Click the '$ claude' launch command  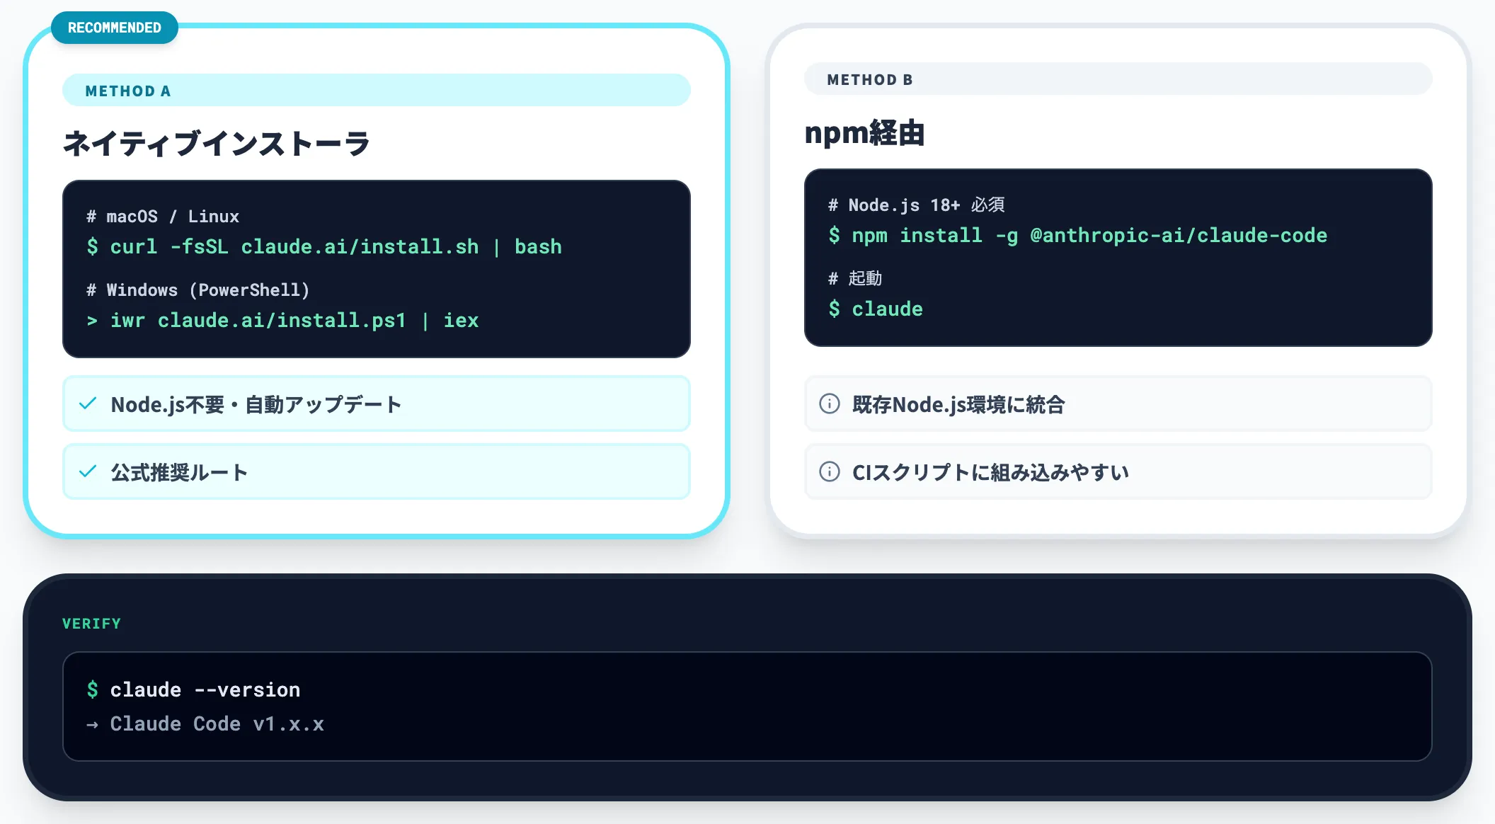[x=875, y=309]
